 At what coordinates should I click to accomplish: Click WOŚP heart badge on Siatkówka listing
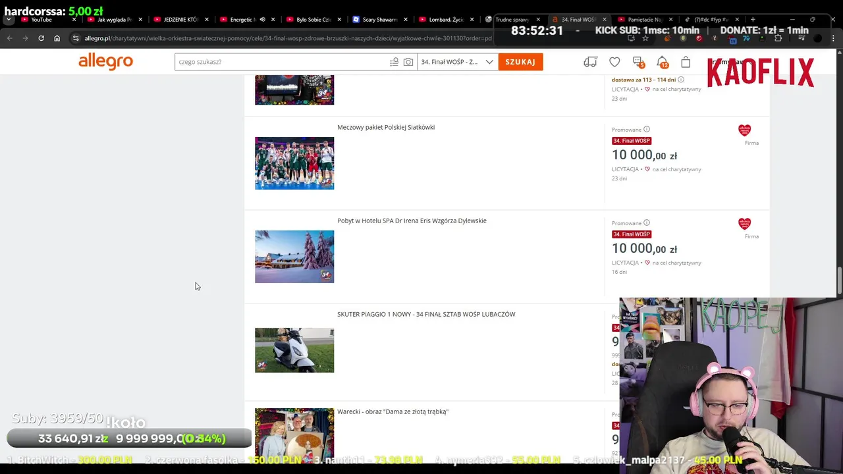tap(744, 130)
